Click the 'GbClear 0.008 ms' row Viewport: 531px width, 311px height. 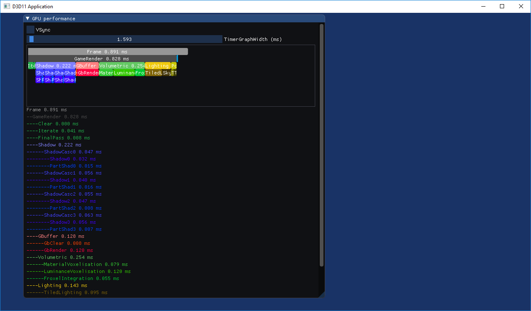[58, 243]
